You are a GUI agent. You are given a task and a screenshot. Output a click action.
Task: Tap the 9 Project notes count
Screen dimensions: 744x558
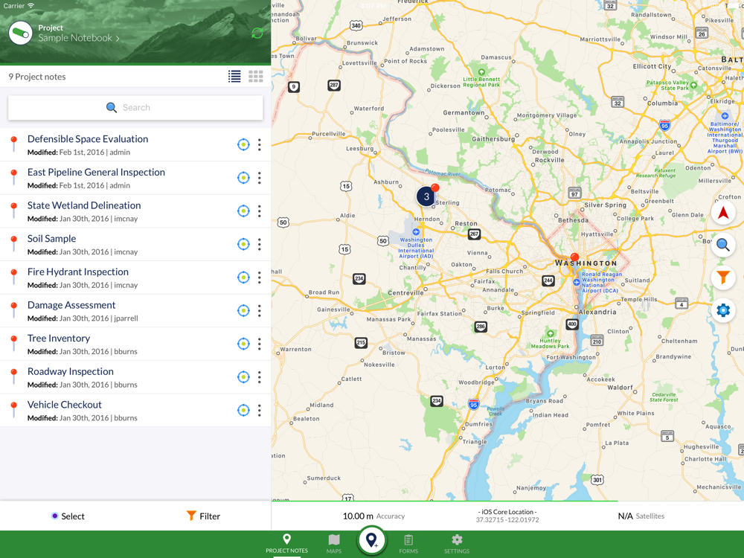coord(37,77)
